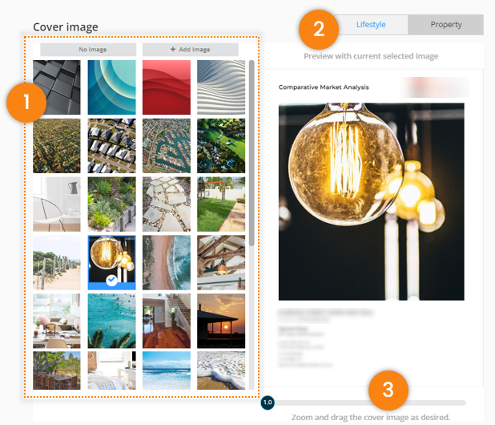Click the image gallery vertical scrollbar
Image resolution: width=495 pixels, height=425 pixels.
tap(252, 153)
